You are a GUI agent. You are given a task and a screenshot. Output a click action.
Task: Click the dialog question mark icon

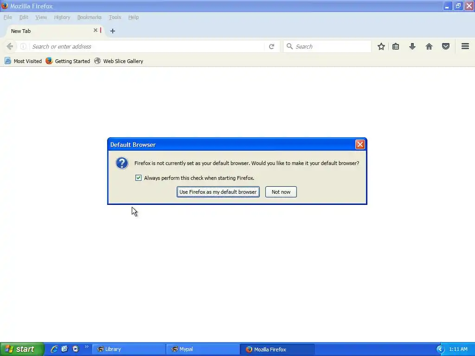tap(122, 163)
